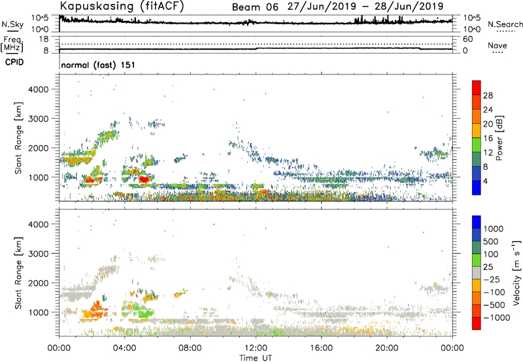Click the 'Freq. [MHz]' axis label
The height and width of the screenshot is (362, 523).
point(12,44)
